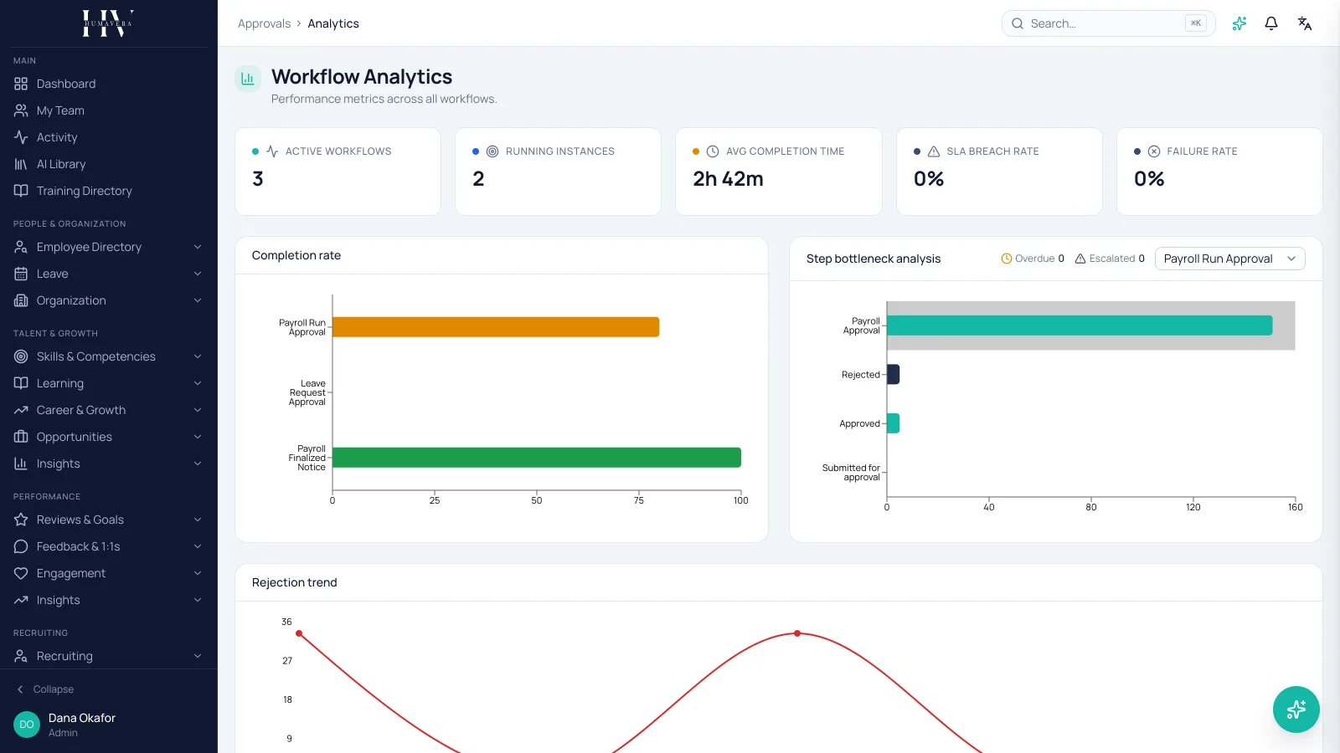This screenshot has height=753, width=1340.
Task: Click the SLA Breach Rate card
Action: [x=999, y=172]
